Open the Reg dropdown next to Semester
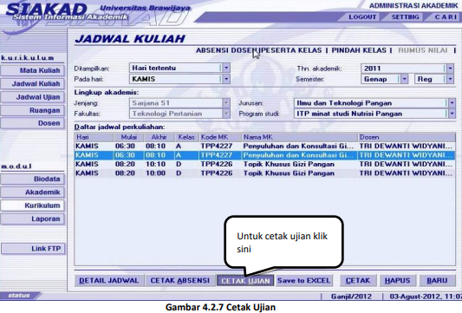 (450, 79)
